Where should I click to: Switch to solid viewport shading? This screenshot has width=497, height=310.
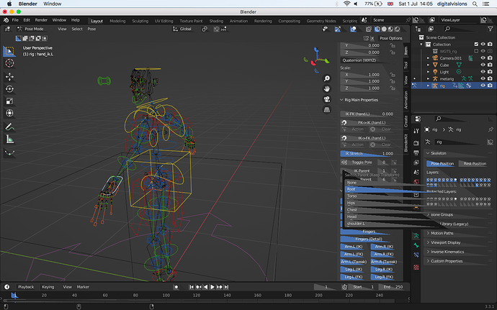pos(384,29)
